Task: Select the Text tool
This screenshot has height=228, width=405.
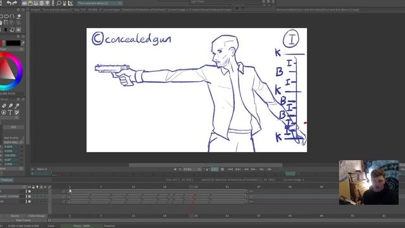Action: 10,113
